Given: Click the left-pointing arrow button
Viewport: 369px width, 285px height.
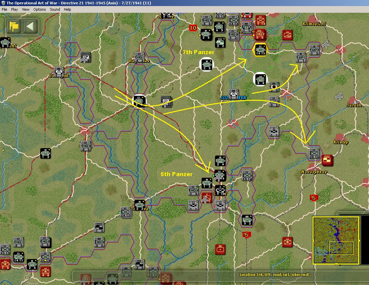Looking at the screenshot, I should (30, 26).
